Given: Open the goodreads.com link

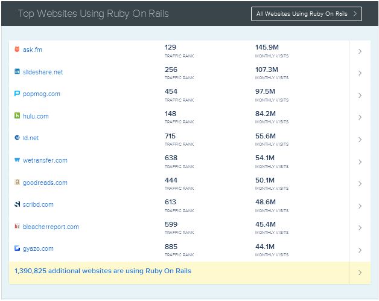Looking at the screenshot, I should [45, 183].
